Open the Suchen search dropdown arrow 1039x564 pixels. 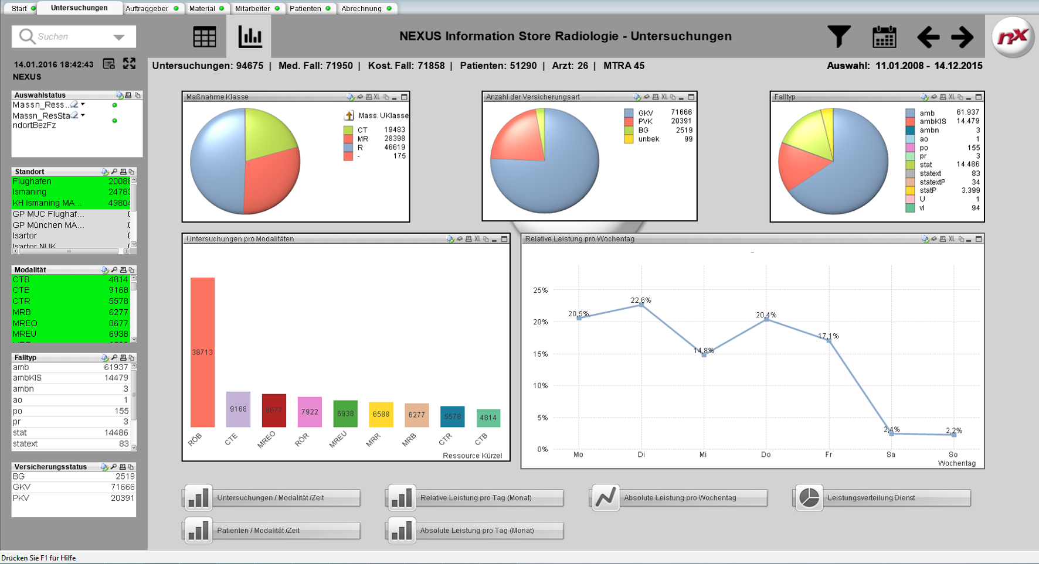[x=119, y=37]
